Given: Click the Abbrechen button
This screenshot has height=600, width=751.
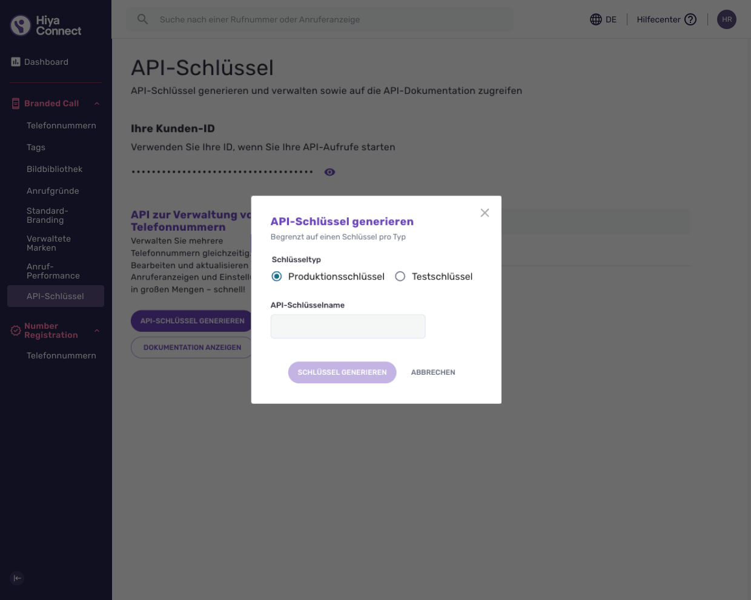Looking at the screenshot, I should 433,372.
